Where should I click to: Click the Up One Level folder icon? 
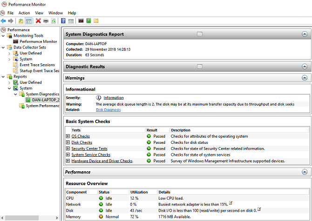[x=20, y=21]
